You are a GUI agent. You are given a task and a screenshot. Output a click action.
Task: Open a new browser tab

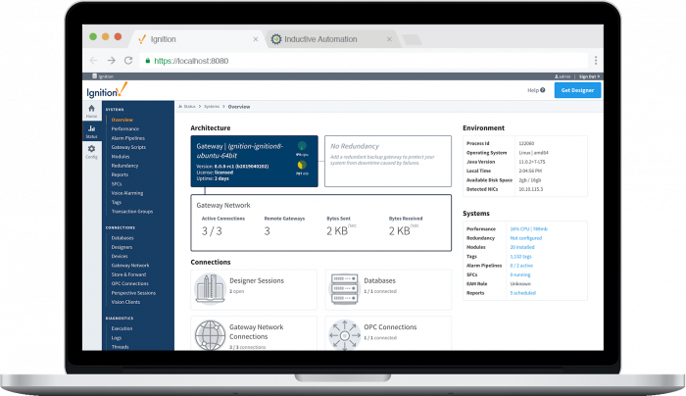point(412,40)
